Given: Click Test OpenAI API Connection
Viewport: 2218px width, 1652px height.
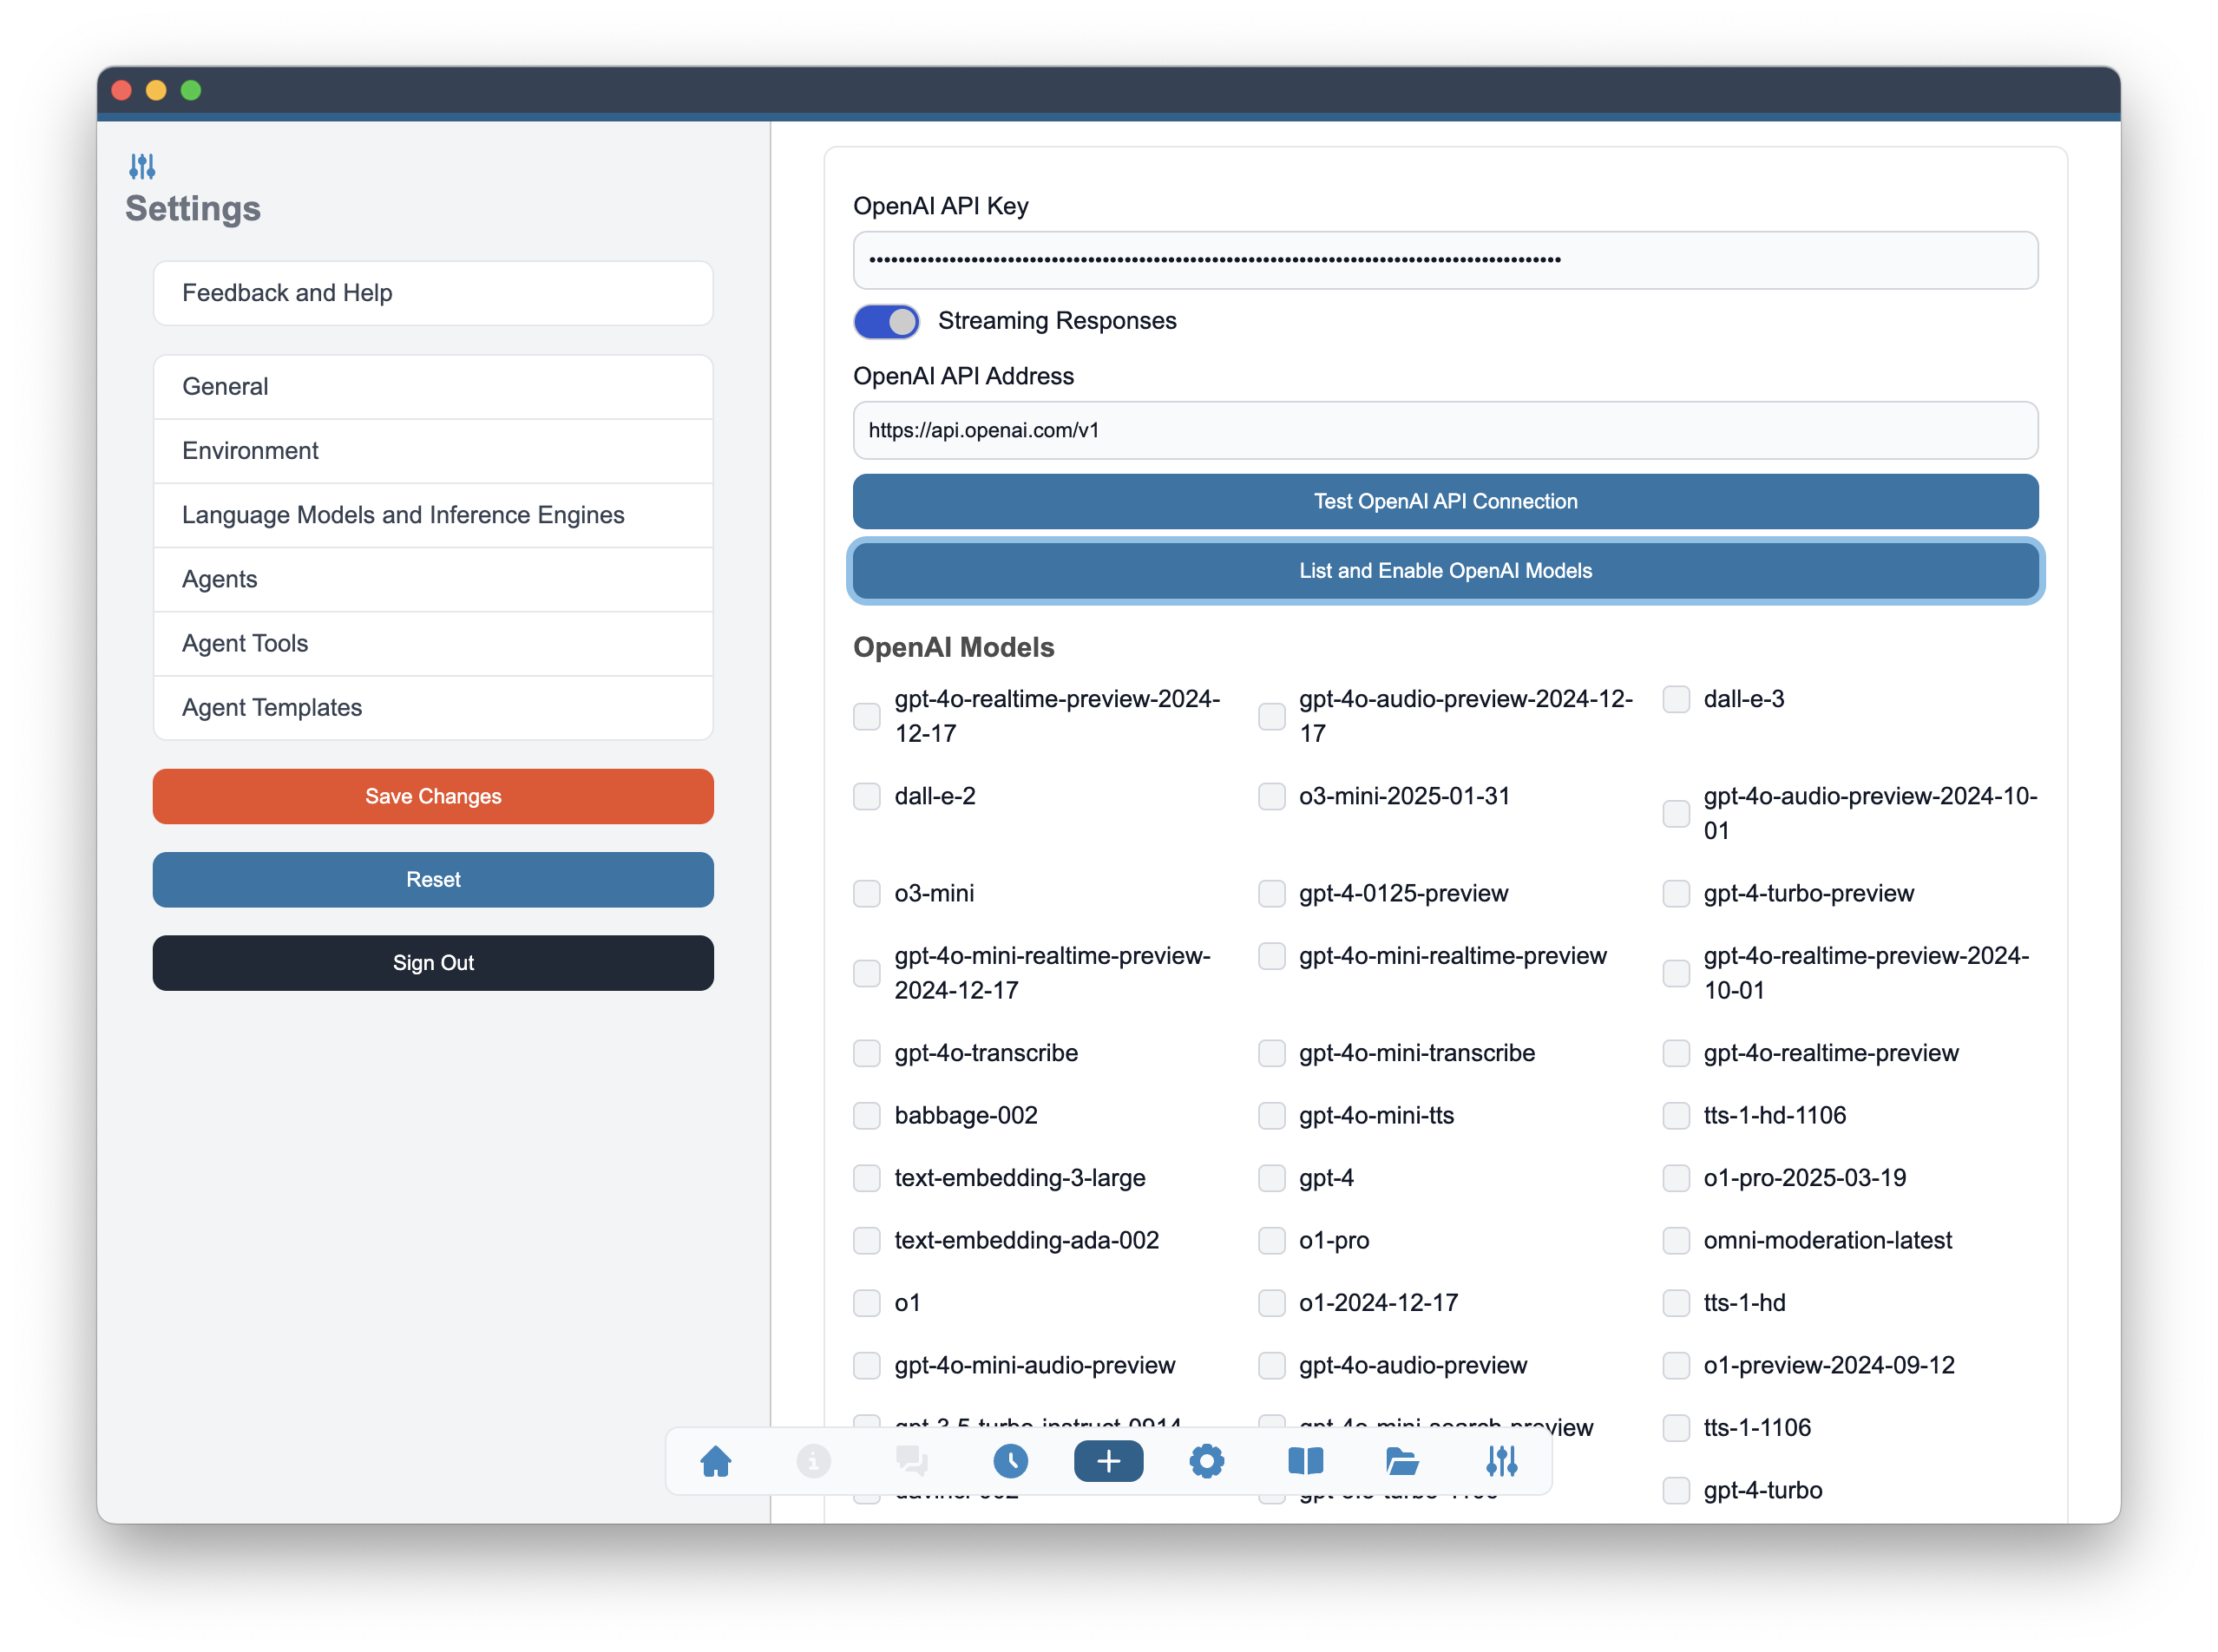Looking at the screenshot, I should point(1445,501).
